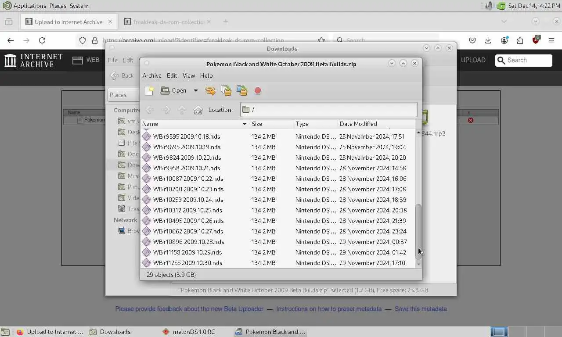Viewport: 562px width, 337px height.
Task: Click the Internet Archive logo
Action: point(33,61)
